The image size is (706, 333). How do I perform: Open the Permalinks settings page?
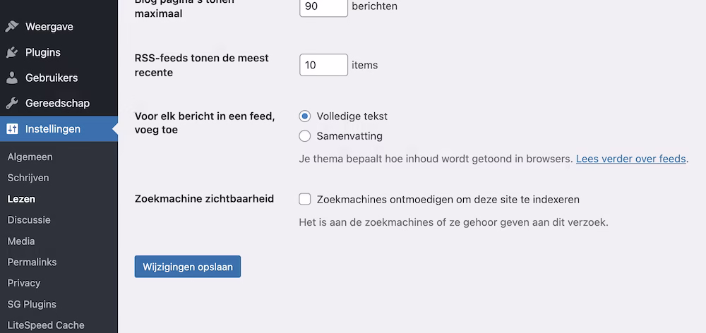pos(32,262)
